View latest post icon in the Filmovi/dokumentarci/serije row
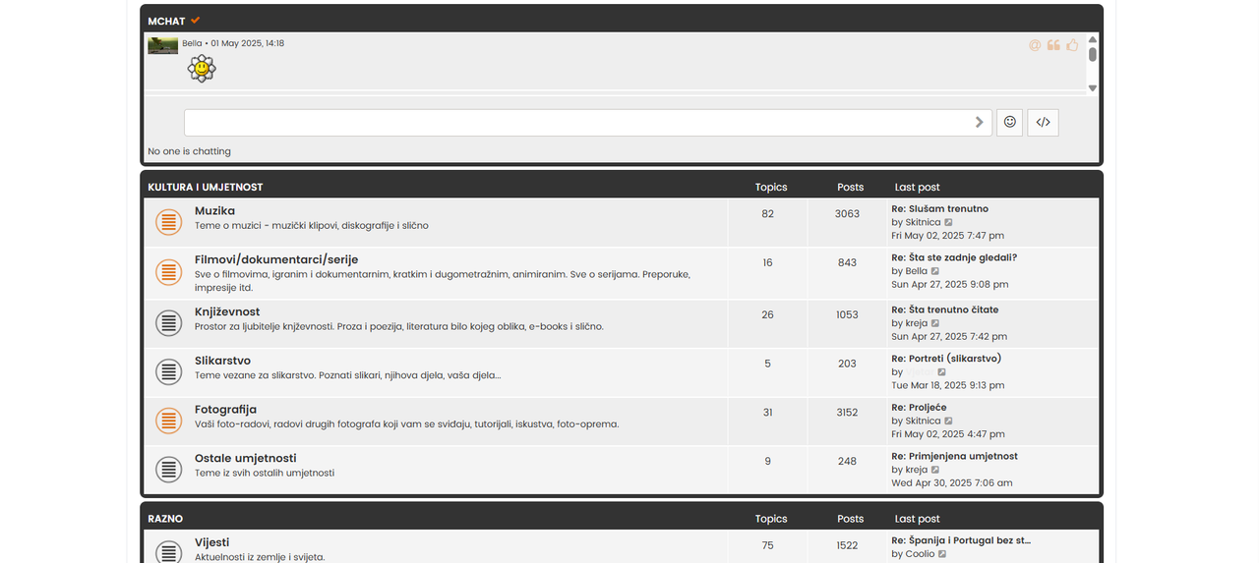This screenshot has height=563, width=1259. point(935,271)
